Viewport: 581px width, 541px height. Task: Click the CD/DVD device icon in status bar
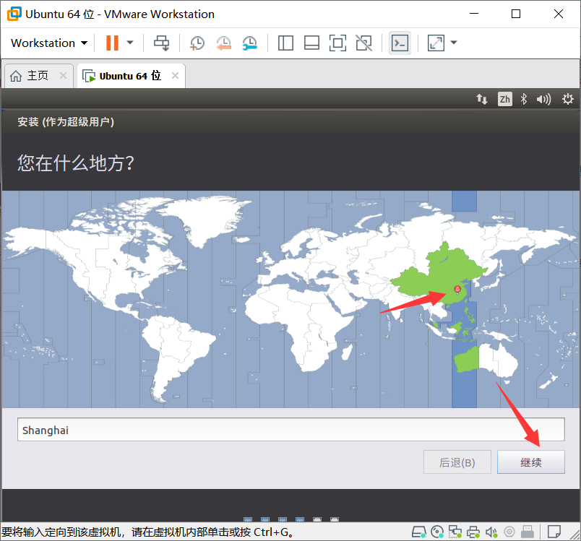tap(437, 532)
